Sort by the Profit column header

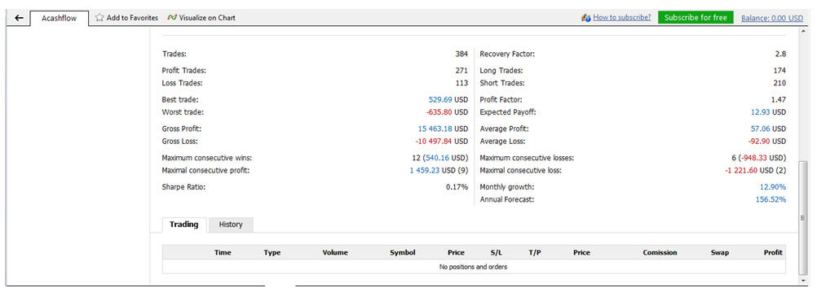(x=773, y=253)
